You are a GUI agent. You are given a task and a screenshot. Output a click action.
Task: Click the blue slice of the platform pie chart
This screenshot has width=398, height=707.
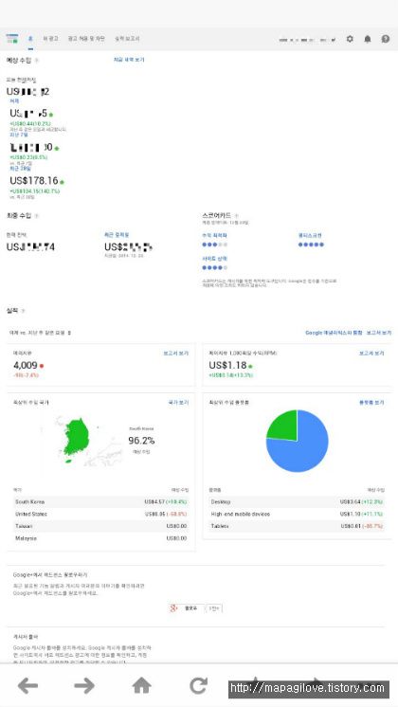[306, 451]
